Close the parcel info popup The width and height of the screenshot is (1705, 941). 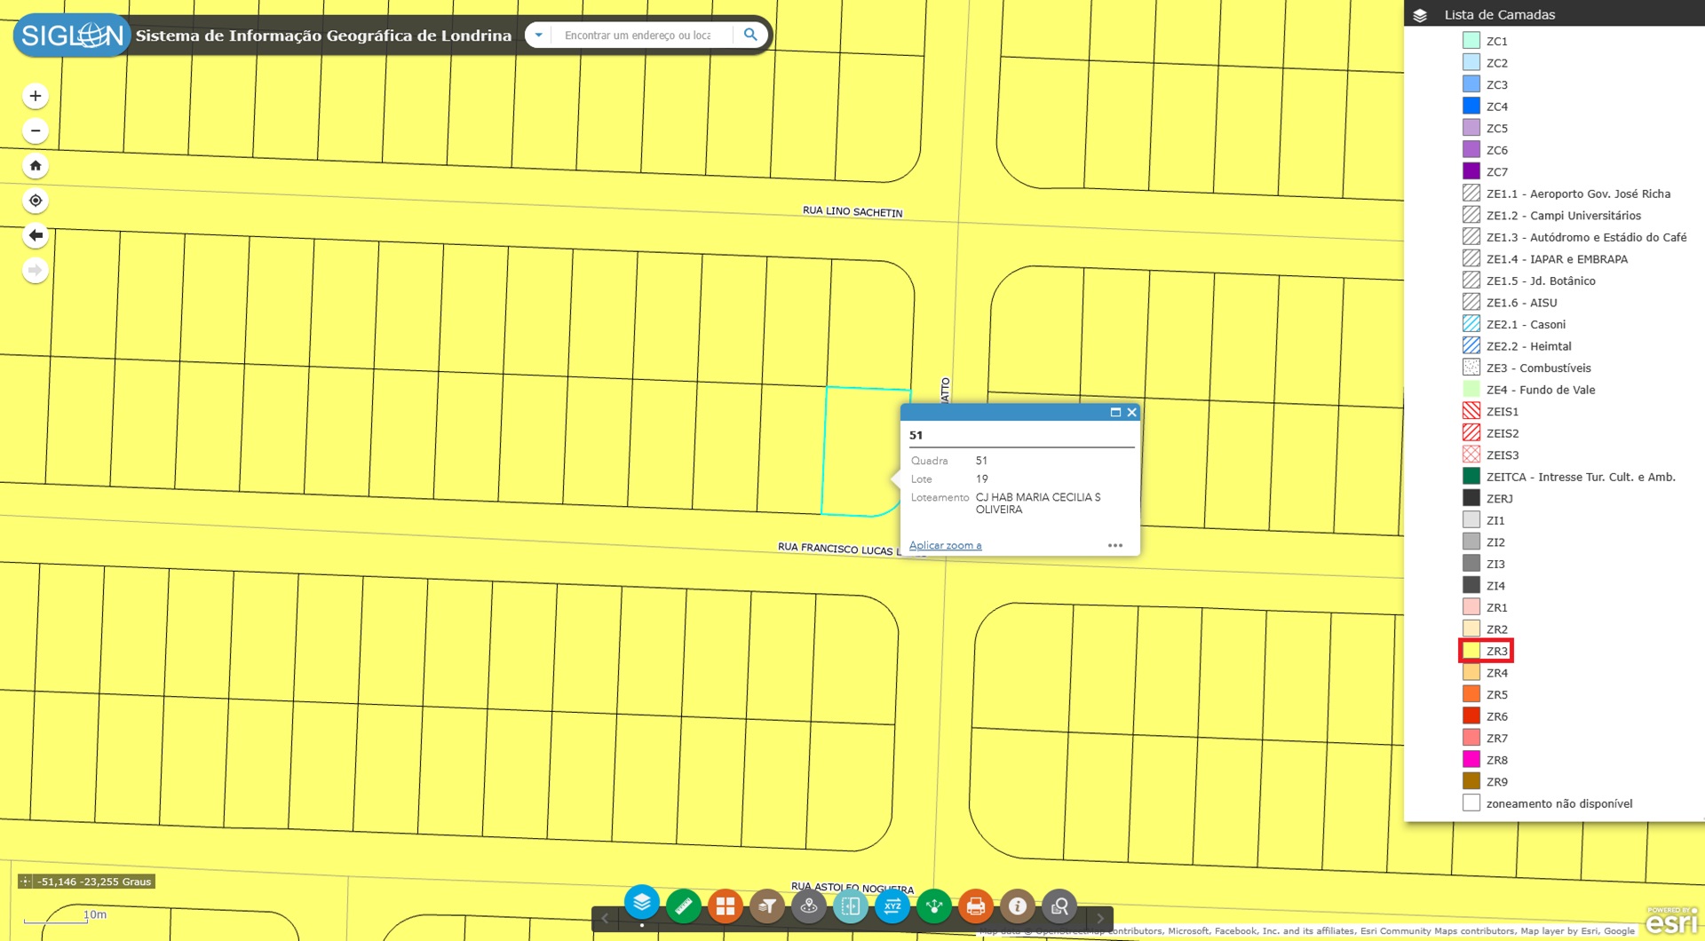pyautogui.click(x=1132, y=412)
